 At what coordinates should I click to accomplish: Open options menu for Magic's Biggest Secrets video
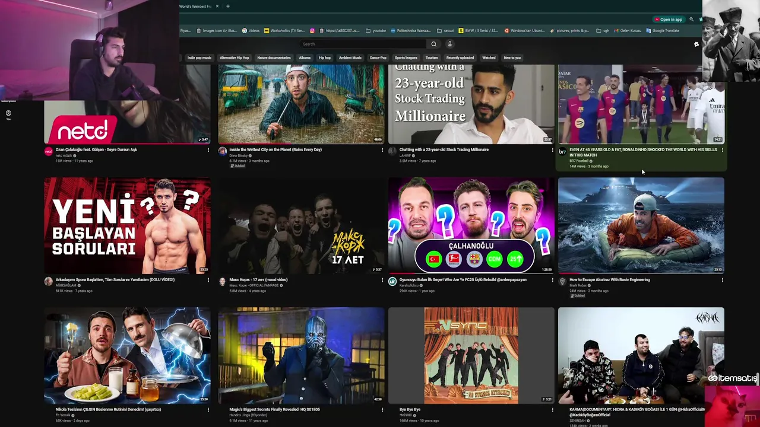pos(382,410)
